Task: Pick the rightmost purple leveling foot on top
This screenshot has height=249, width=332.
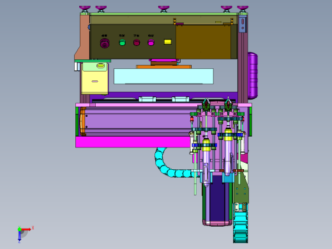Action: [x=243, y=9]
